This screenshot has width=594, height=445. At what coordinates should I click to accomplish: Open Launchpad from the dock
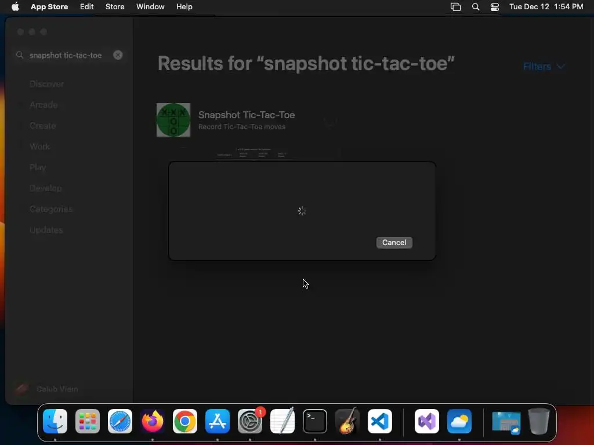[88, 421]
